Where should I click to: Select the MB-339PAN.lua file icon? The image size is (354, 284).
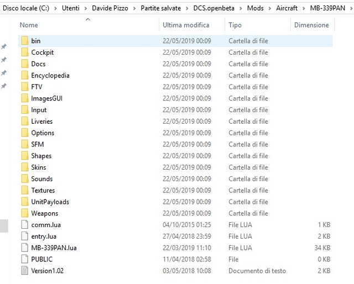[x=25, y=248]
